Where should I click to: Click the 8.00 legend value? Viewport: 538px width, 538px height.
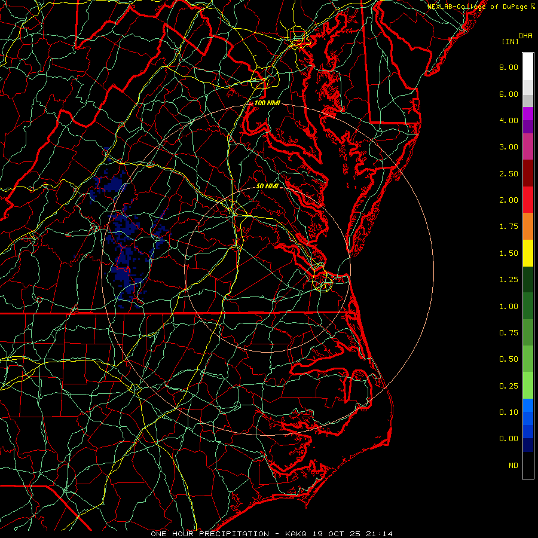pos(509,67)
